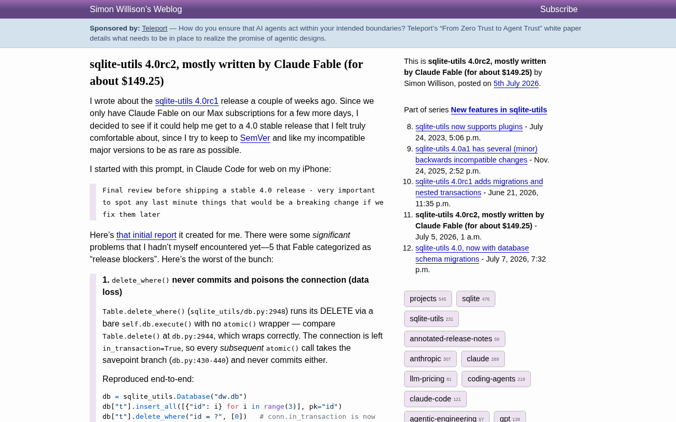The width and height of the screenshot is (676, 422).
Task: Open 'that initial report' link
Action: click(146, 235)
